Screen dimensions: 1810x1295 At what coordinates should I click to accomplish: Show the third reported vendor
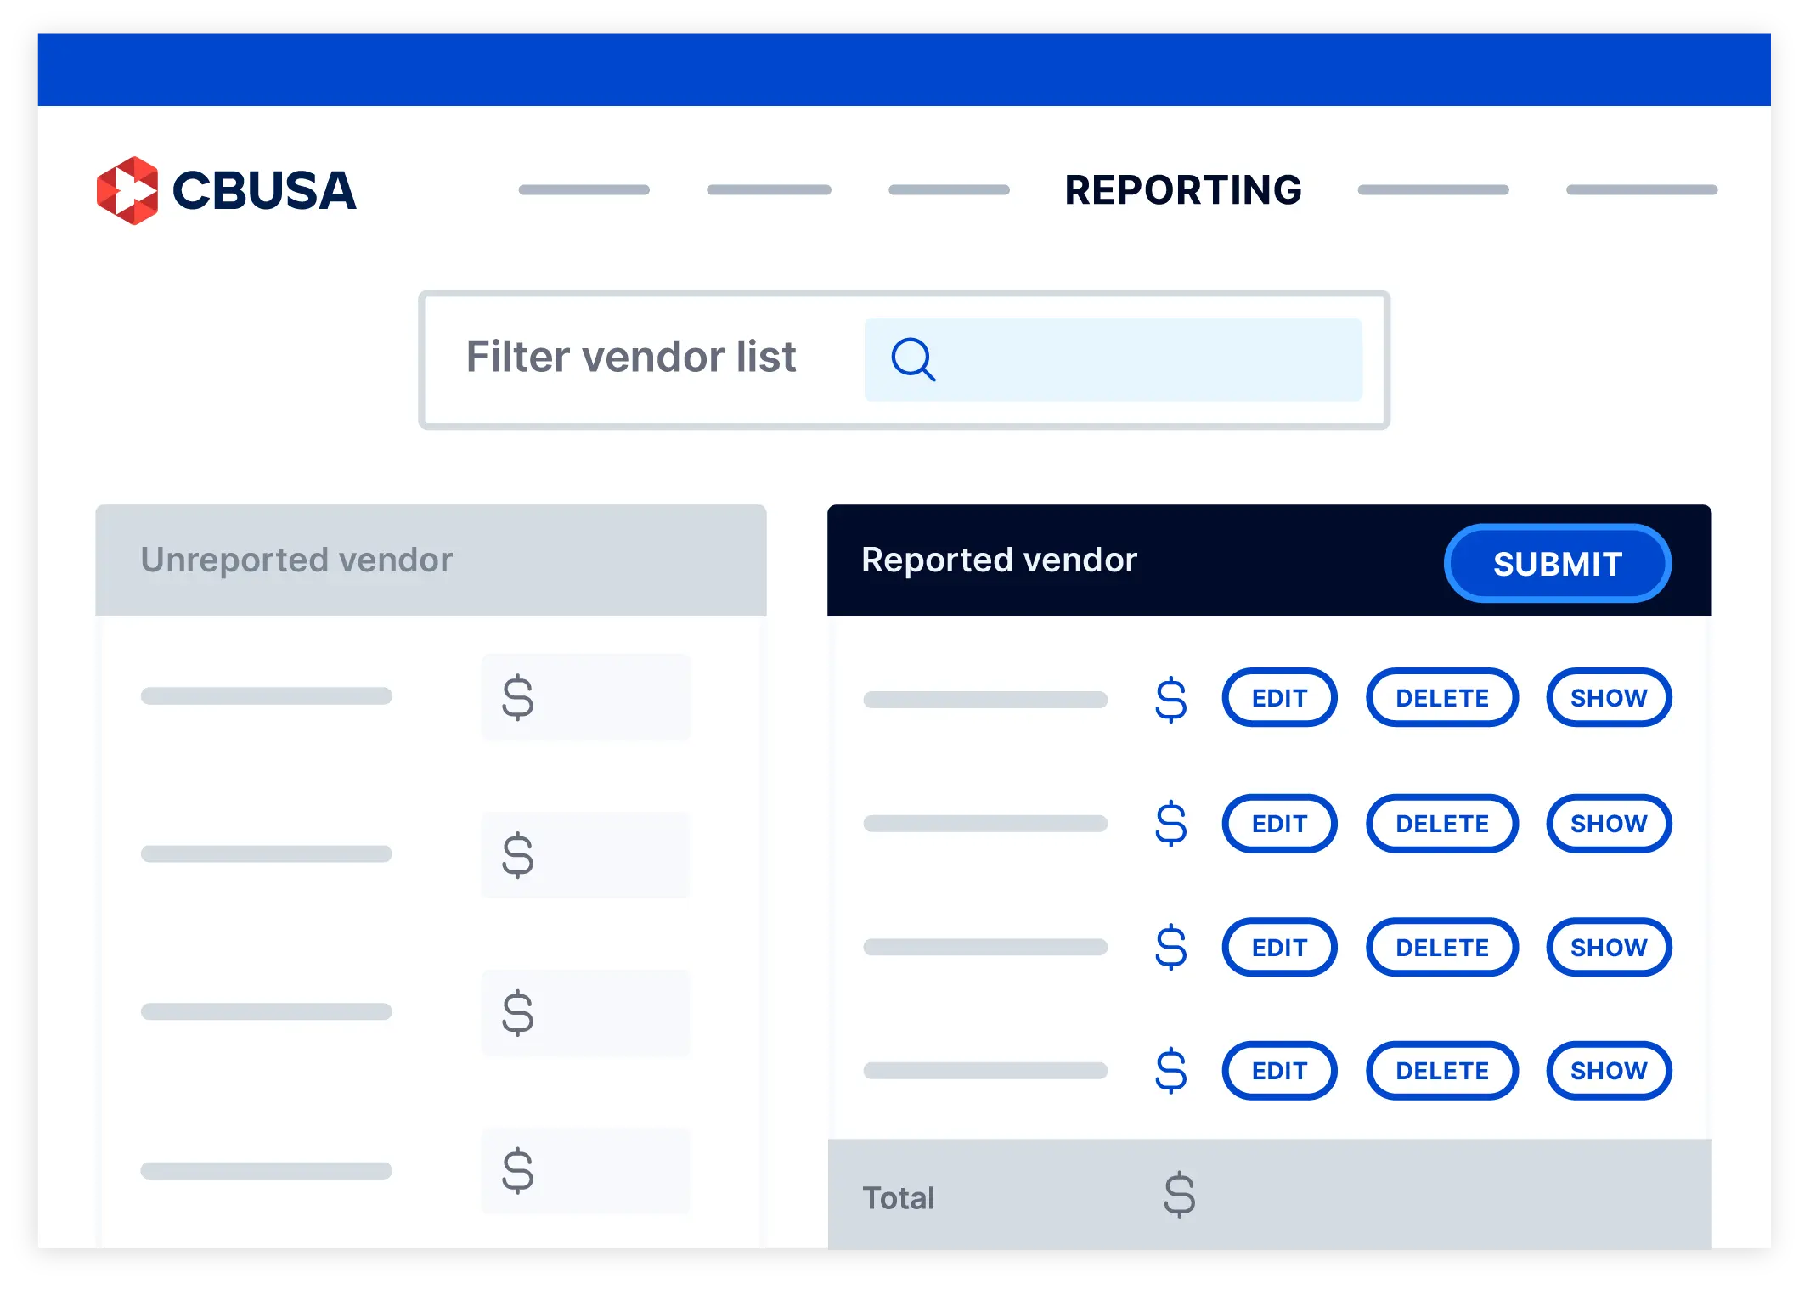[x=1609, y=947]
